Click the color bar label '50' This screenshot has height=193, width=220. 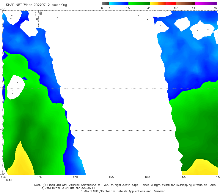(176, 8)
